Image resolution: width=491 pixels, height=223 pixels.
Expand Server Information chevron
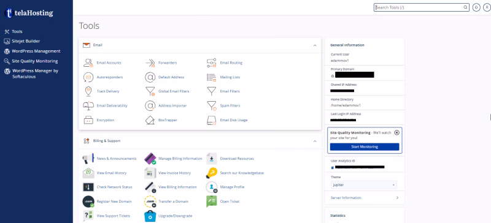[x=397, y=198]
